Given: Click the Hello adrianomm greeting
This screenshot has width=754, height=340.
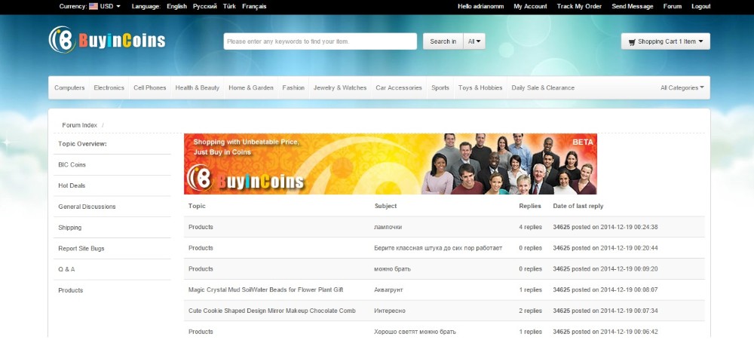Looking at the screenshot, I should click(x=481, y=6).
